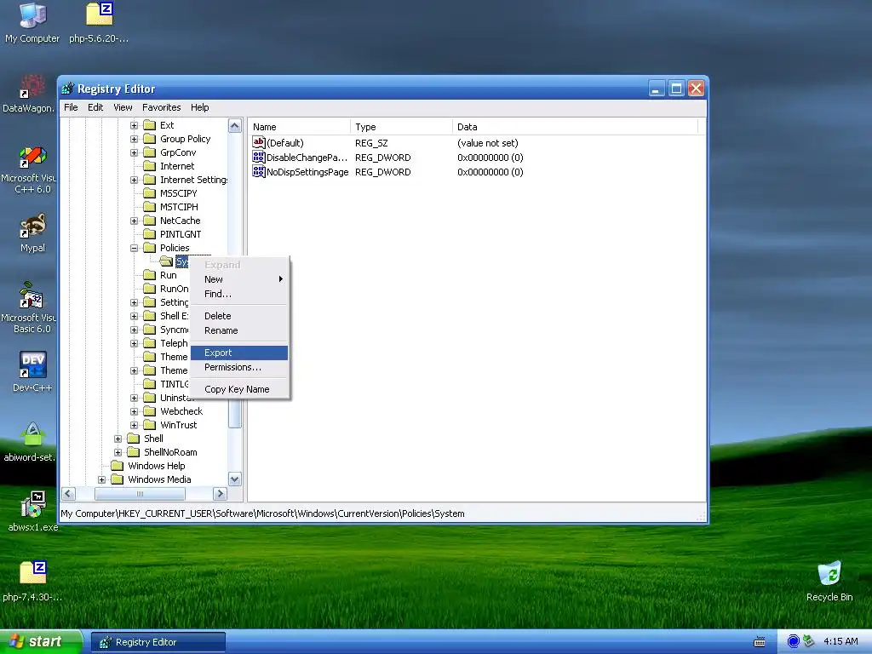Click tree horizontal scroll right arrow

click(x=221, y=493)
